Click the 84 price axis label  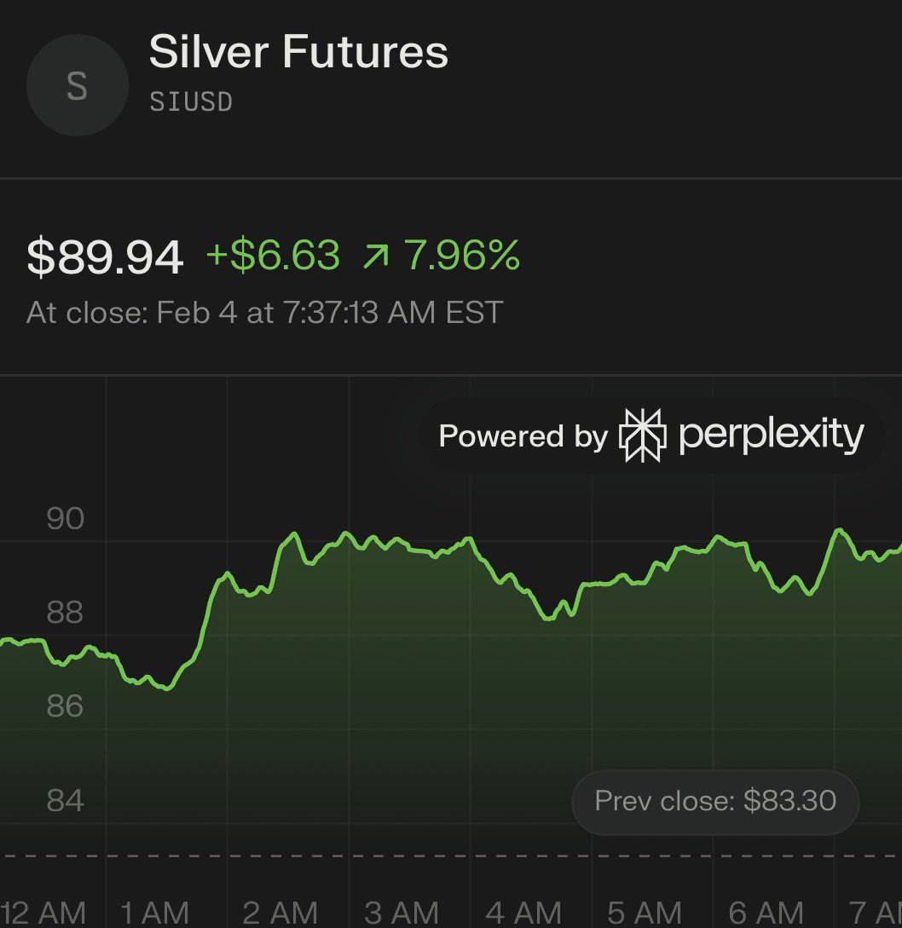tap(66, 800)
